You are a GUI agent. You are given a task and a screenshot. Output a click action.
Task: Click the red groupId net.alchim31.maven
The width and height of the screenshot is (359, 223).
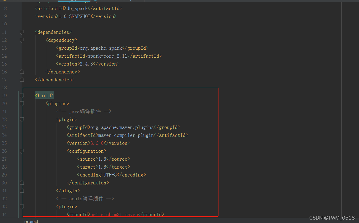coord(114,214)
